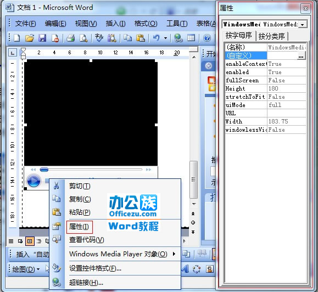Switch to Outline view icon
Image resolution: width=318 pixels, height=292 pixels.
[x=39, y=241]
